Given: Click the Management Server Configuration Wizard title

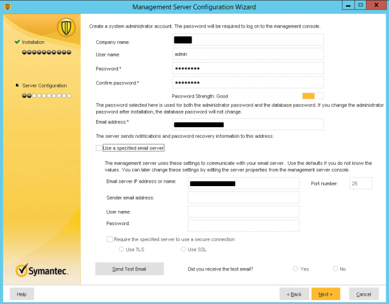Looking at the screenshot, I should (x=194, y=7).
